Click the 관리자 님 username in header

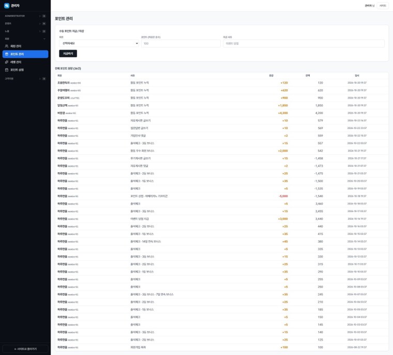pyautogui.click(x=369, y=6)
